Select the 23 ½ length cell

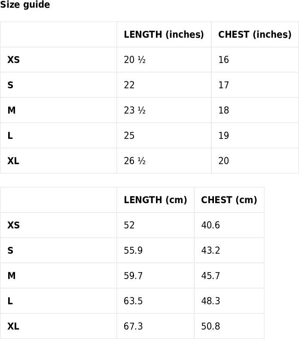[135, 111]
